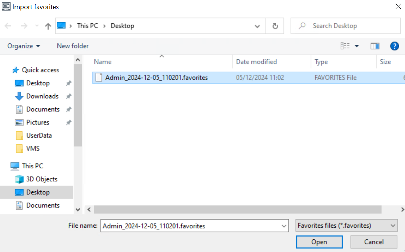Image resolution: width=405 pixels, height=252 pixels.
Task: Open the UserData folder in sidebar
Action: [x=39, y=136]
